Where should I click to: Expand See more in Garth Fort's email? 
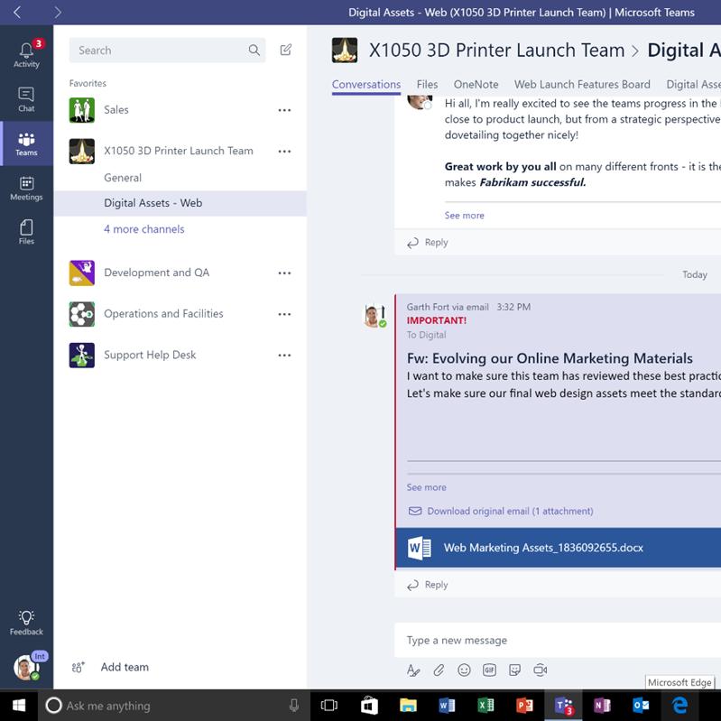[426, 487]
